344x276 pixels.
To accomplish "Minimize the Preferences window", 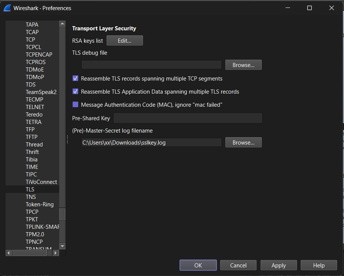I will point(288,8).
